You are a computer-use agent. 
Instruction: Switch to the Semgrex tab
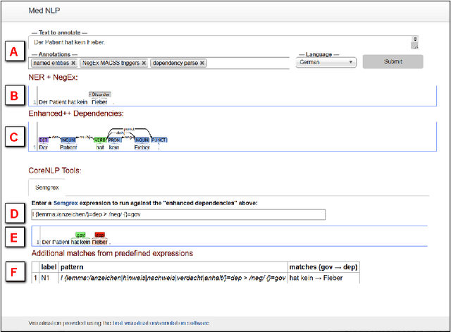[x=47, y=187]
